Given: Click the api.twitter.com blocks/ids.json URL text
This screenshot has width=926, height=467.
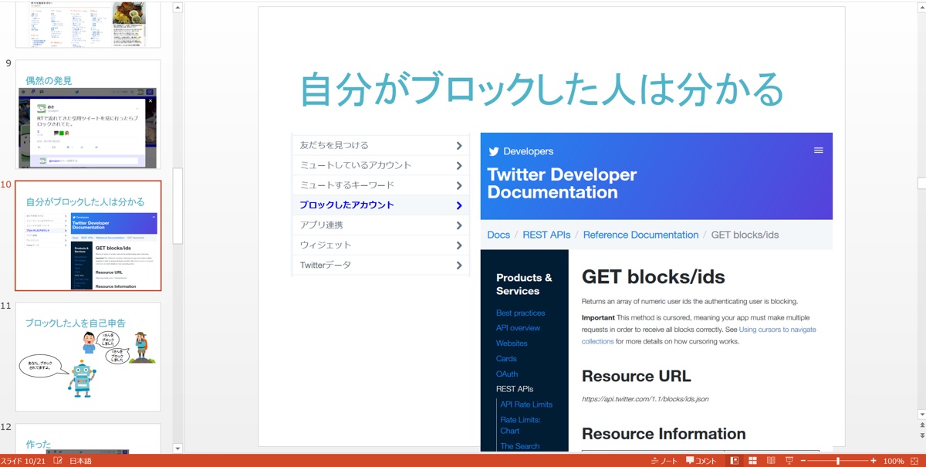Looking at the screenshot, I should pos(645,399).
